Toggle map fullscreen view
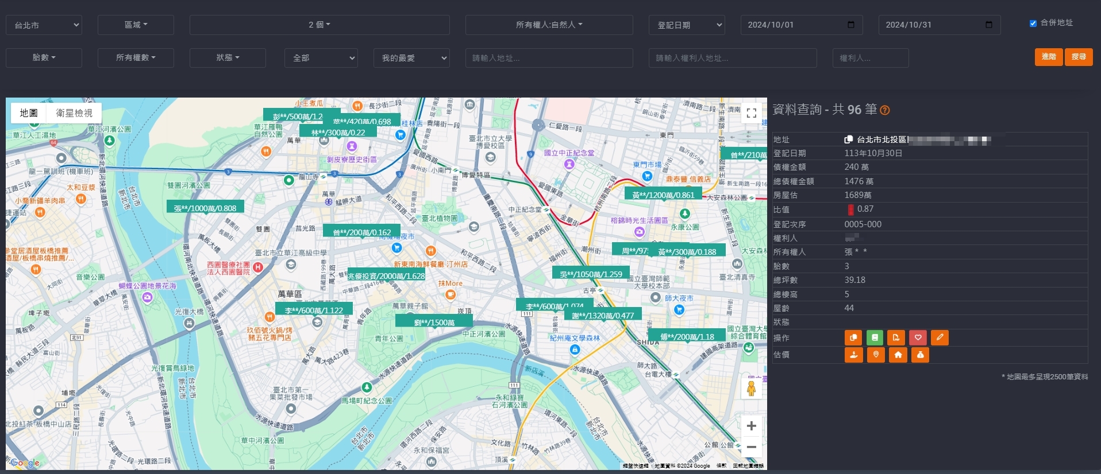 [751, 113]
